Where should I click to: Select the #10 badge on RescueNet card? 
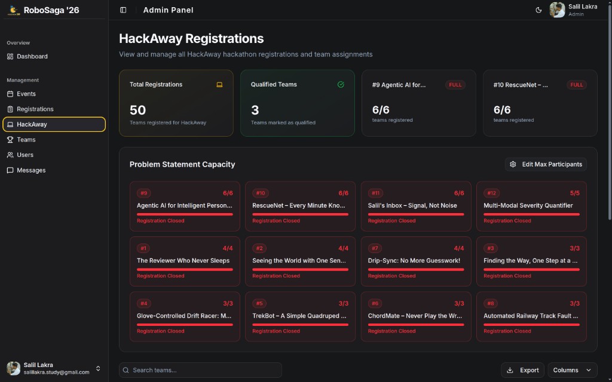pos(261,193)
